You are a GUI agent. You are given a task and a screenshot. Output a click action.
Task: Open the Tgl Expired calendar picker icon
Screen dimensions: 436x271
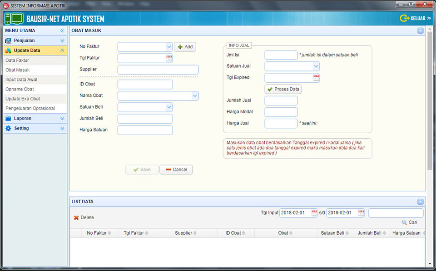(316, 78)
